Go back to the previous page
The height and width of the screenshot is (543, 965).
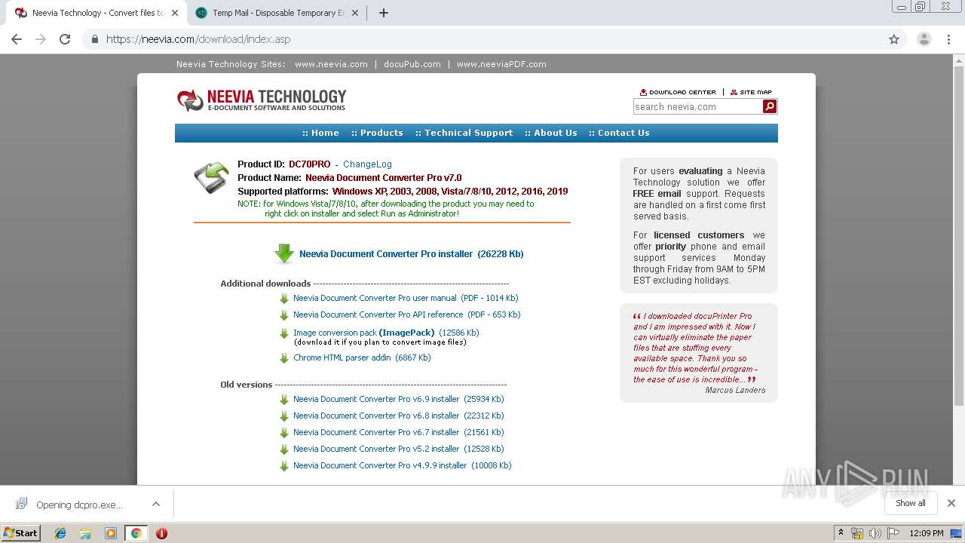[x=17, y=39]
